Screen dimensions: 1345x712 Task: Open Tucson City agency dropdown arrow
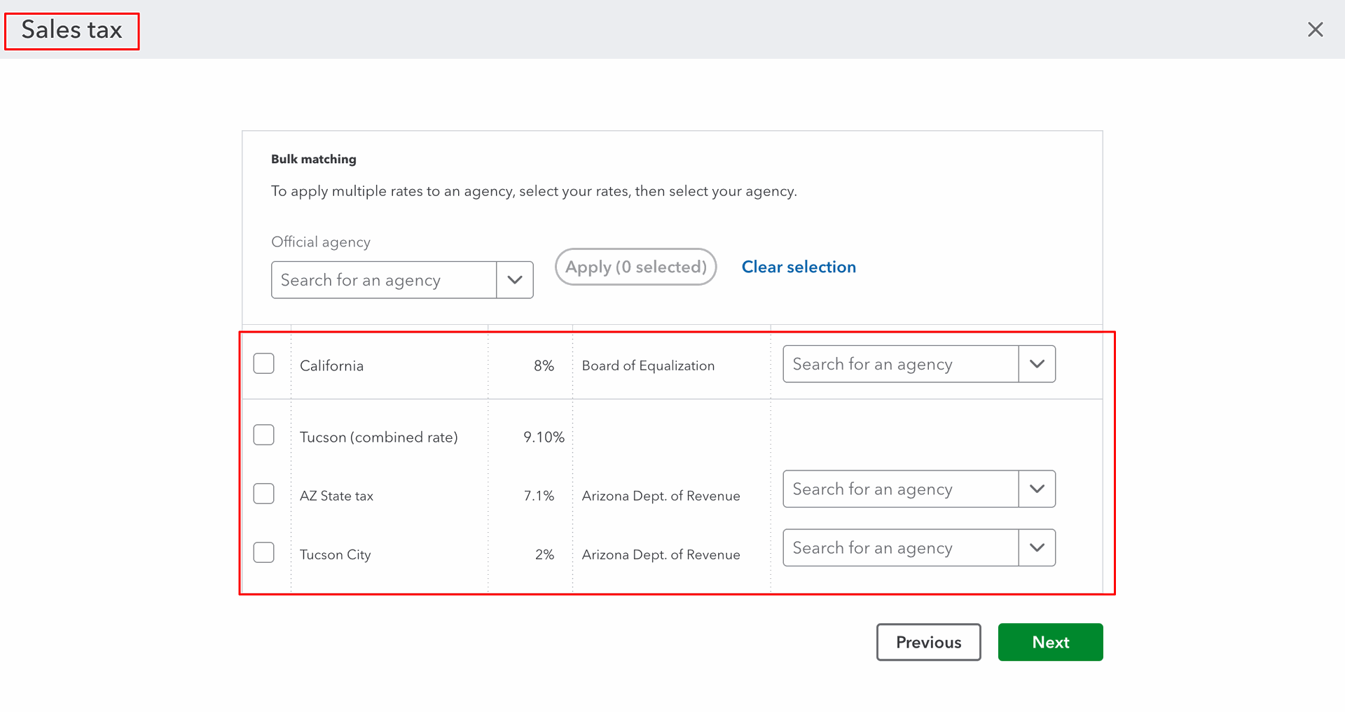(x=1037, y=547)
